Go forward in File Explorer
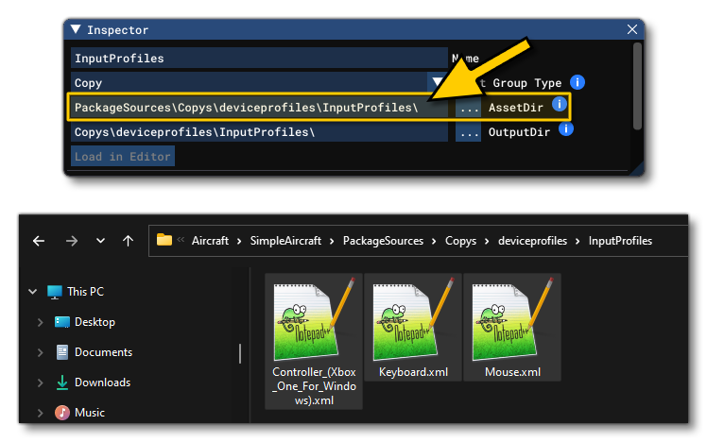This screenshot has width=707, height=442. point(71,241)
